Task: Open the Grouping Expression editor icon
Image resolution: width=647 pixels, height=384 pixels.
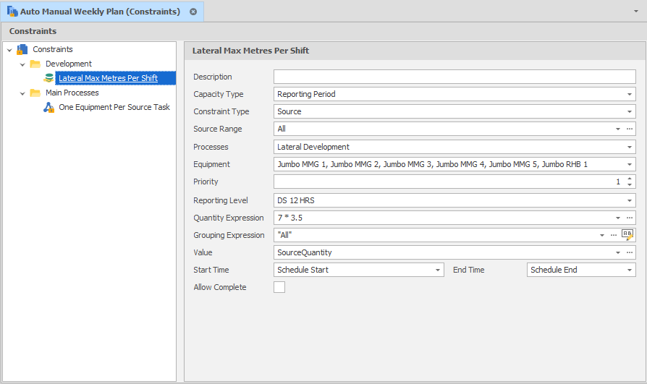Action: click(627, 235)
